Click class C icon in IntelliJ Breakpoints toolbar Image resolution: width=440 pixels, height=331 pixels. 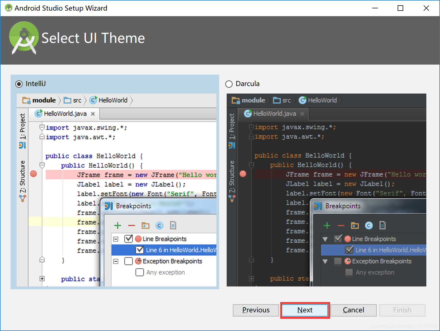[159, 225]
